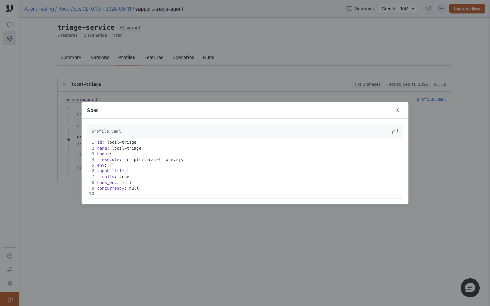Click the v1 current version badge

[130, 28]
